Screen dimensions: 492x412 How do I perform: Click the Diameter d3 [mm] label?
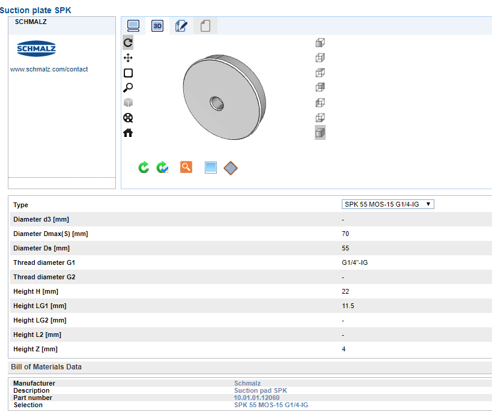(x=41, y=219)
